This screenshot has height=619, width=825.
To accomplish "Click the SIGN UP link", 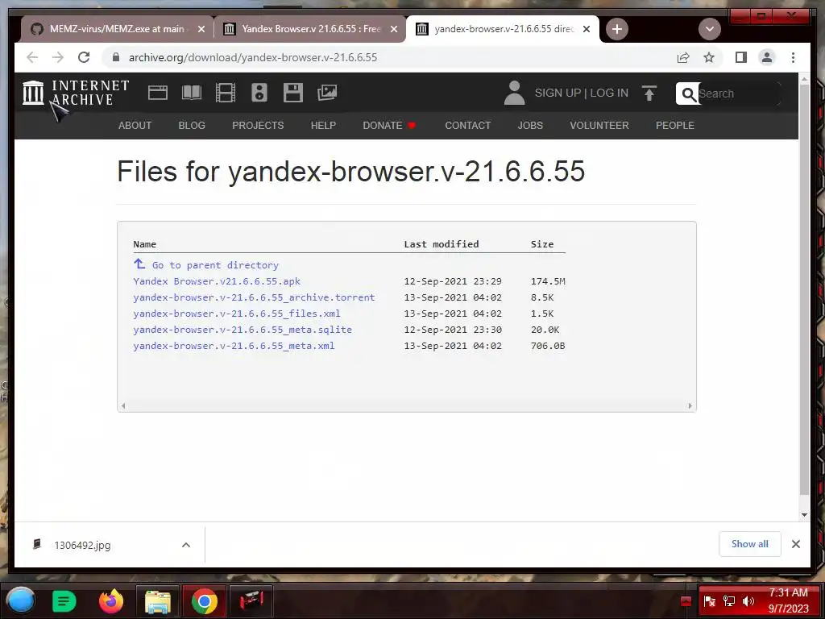I will (x=558, y=93).
